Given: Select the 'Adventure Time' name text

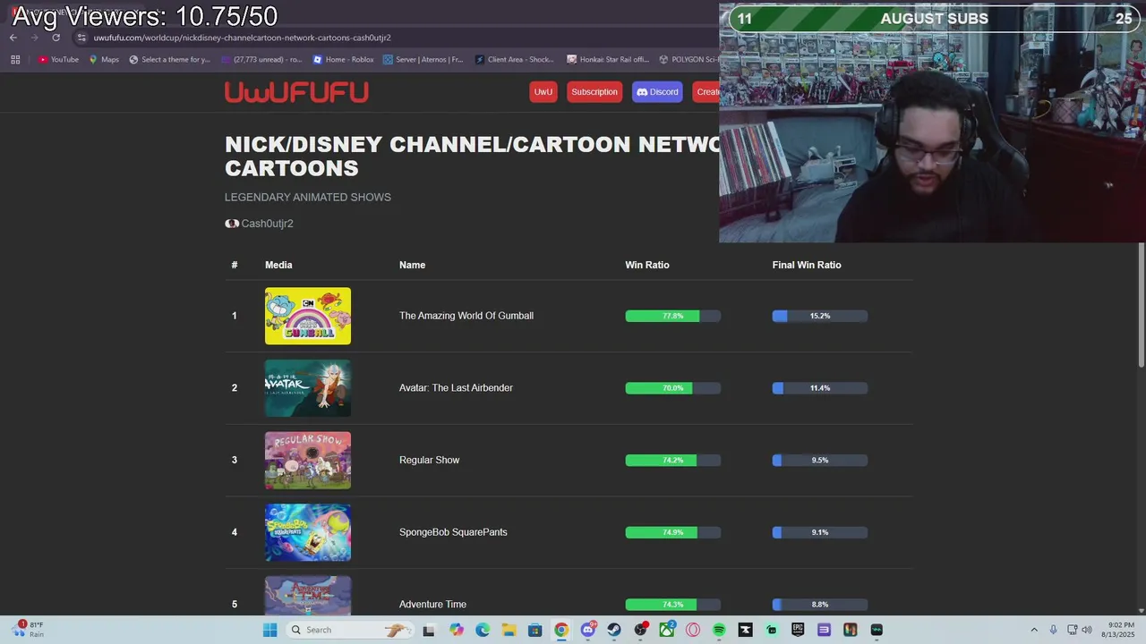Looking at the screenshot, I should (432, 605).
